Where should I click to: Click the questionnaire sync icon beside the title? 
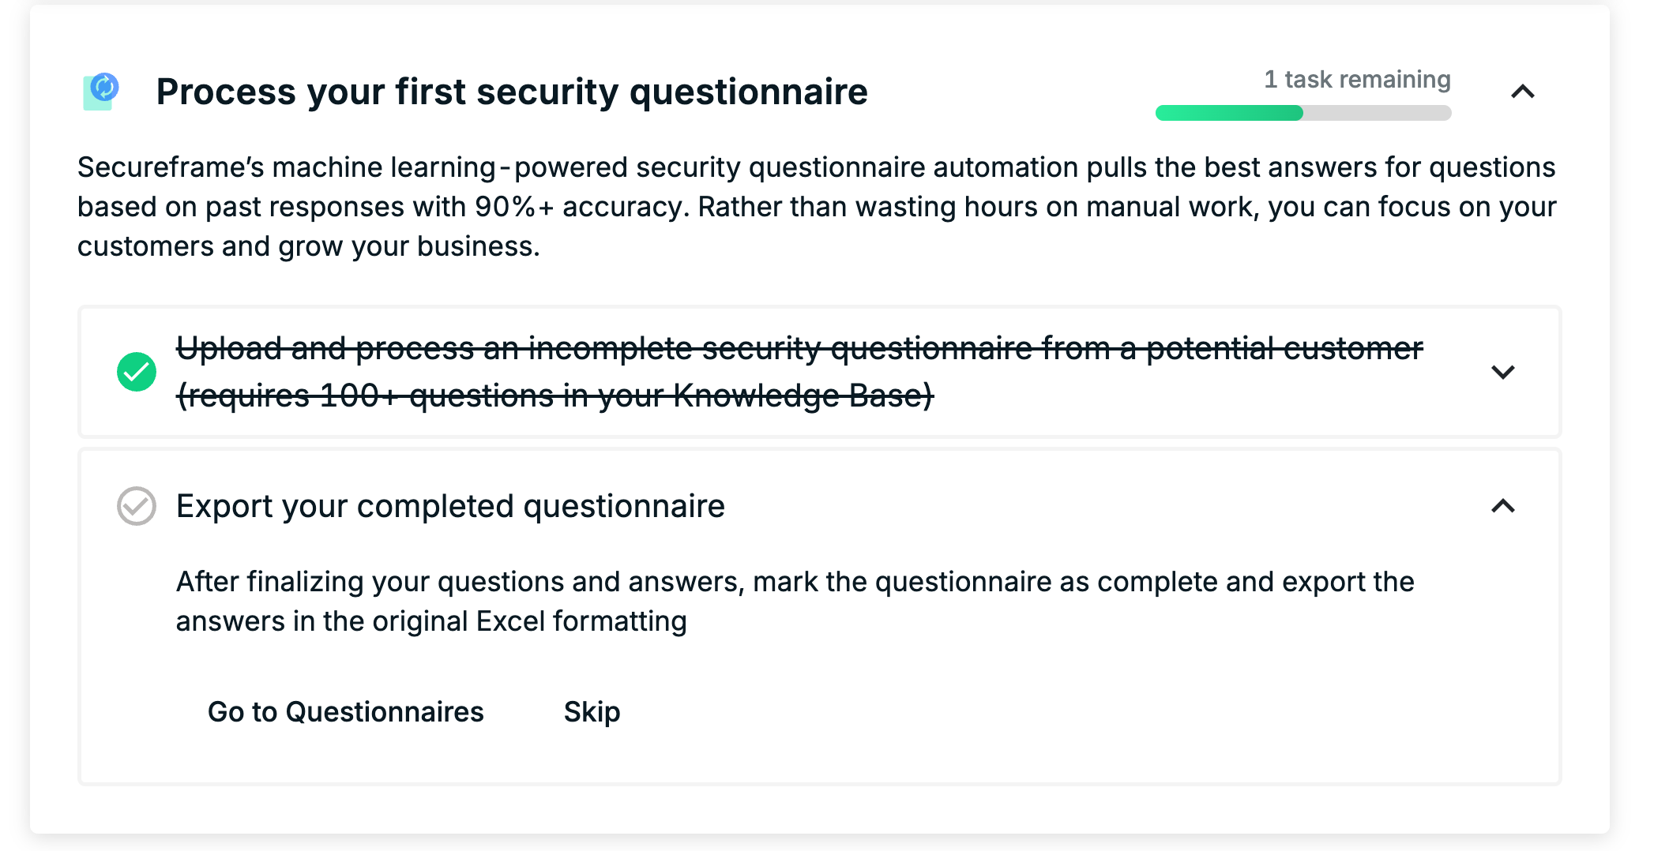point(101,92)
